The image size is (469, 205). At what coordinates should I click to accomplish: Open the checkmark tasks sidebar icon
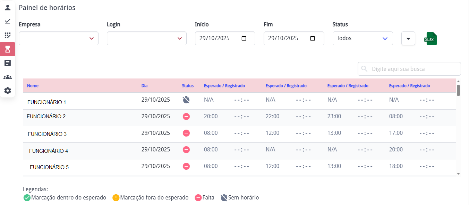[x=8, y=21]
